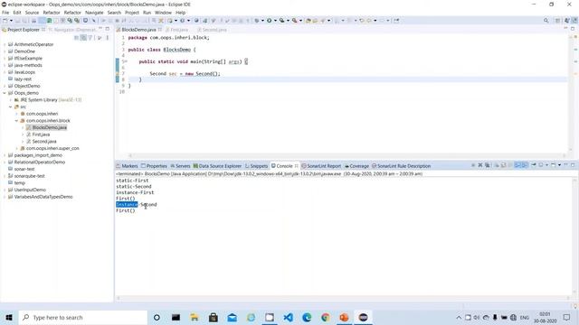This screenshot has height=325, width=579.
Task: Toggle Word Wrap in Console toolbar
Action: pos(510,165)
